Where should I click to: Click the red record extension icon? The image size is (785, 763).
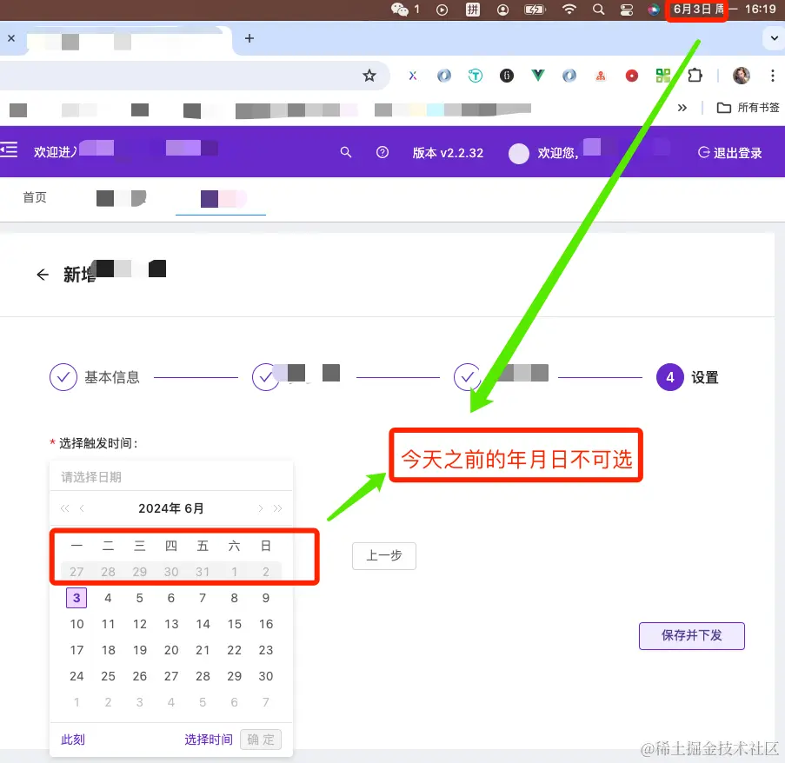coord(632,76)
